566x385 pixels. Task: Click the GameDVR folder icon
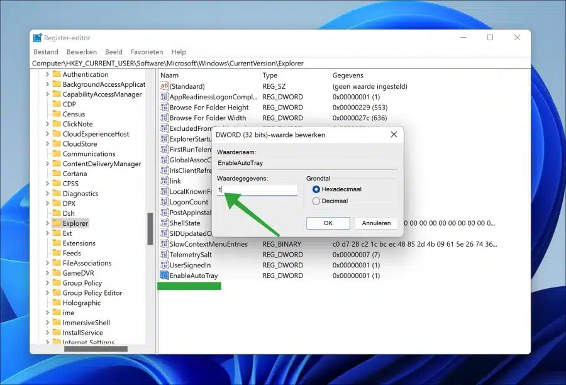(x=57, y=272)
